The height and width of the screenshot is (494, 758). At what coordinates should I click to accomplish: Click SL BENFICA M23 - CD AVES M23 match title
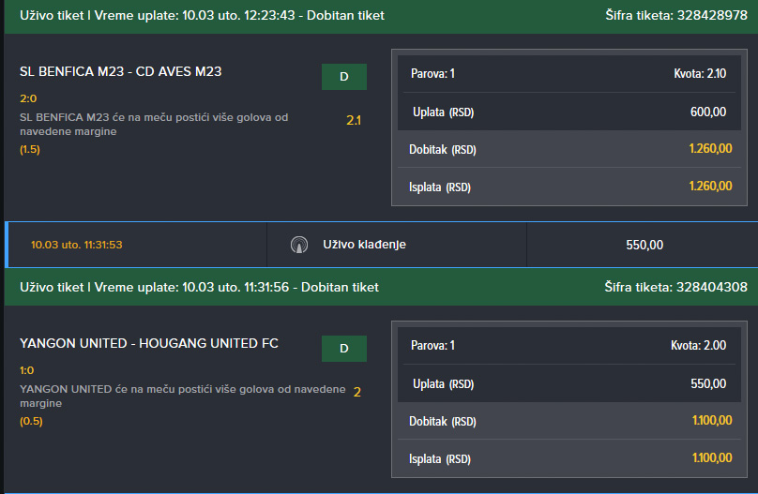click(120, 71)
